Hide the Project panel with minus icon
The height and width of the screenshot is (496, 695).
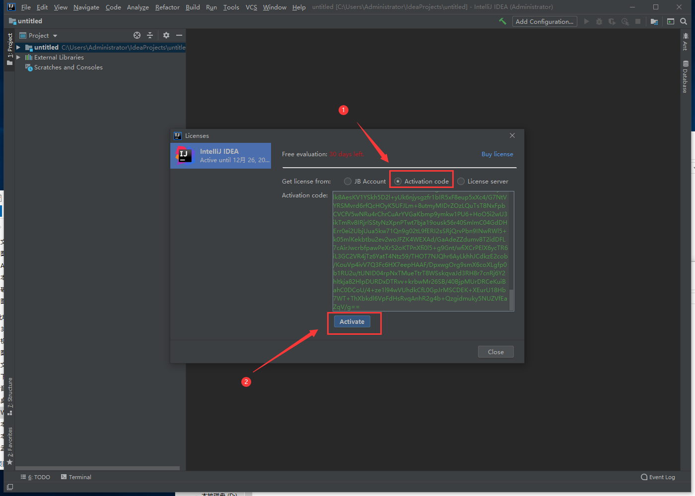tap(179, 35)
